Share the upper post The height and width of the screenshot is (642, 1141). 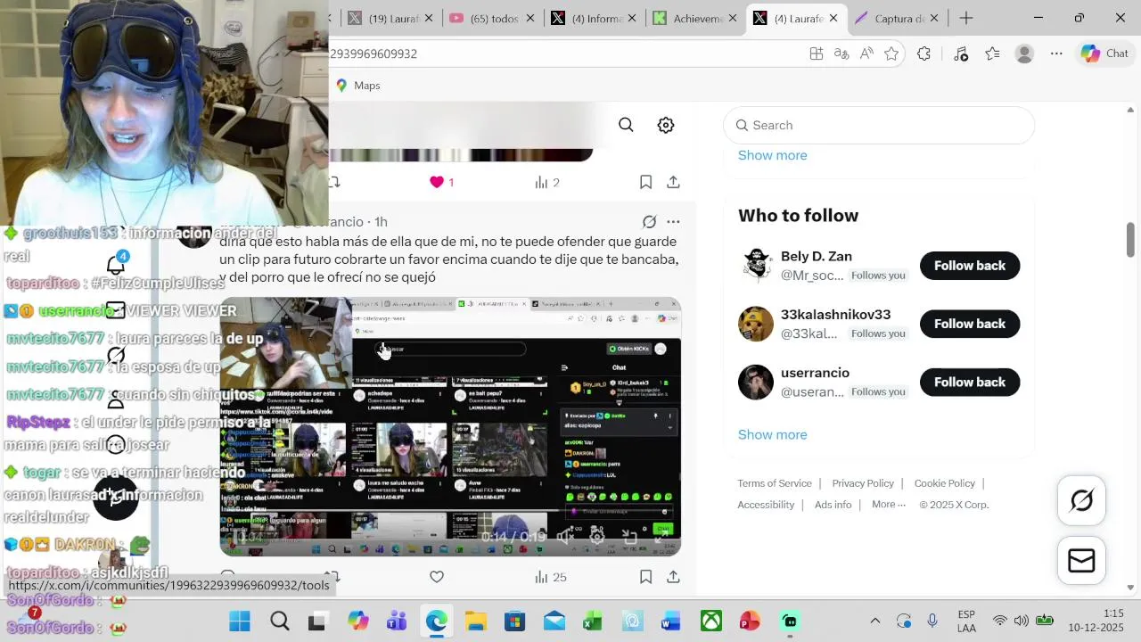tap(673, 182)
